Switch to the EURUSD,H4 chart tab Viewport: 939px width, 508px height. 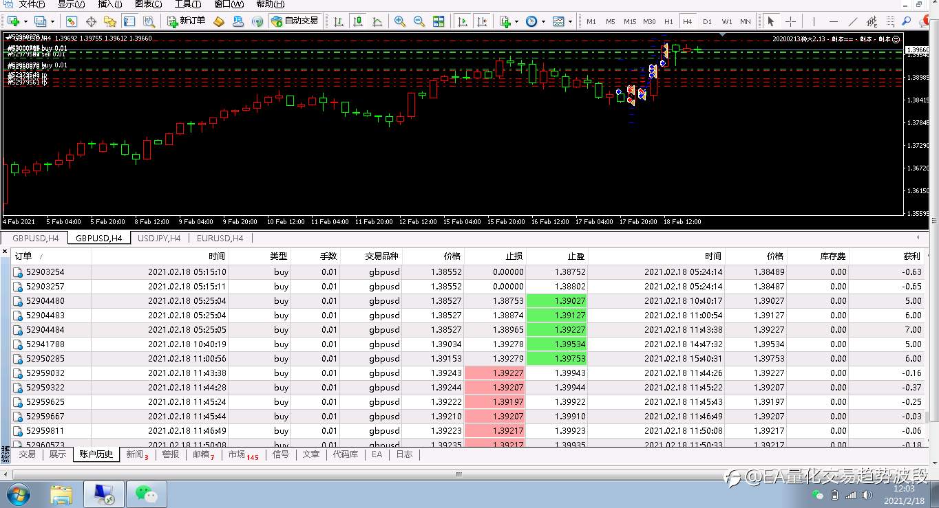coord(220,238)
